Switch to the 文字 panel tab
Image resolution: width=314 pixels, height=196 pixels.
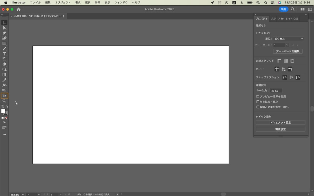pos(273,19)
